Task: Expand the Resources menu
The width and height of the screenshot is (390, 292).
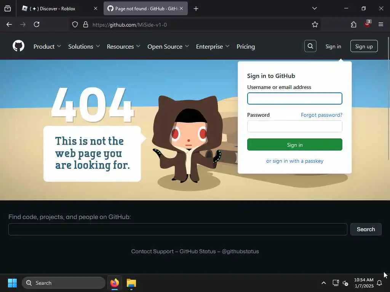Action: tap(124, 46)
